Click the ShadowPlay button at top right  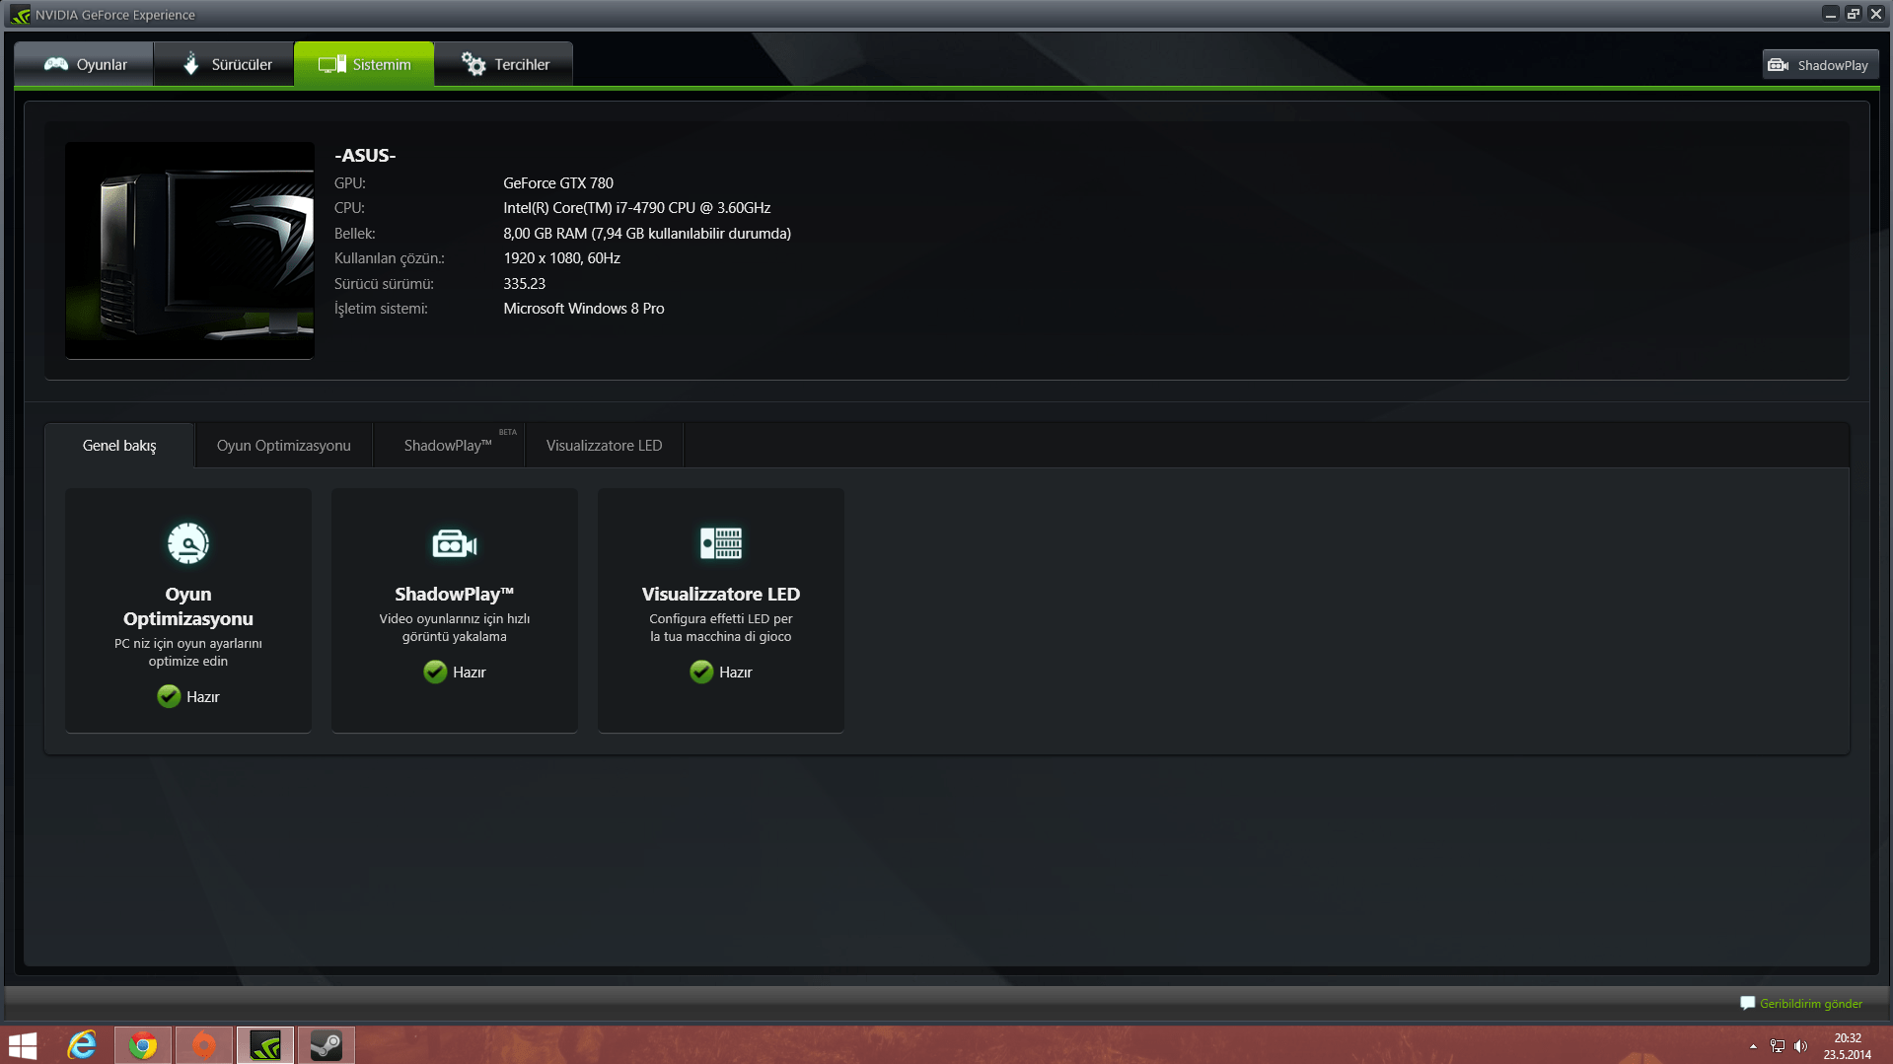(1820, 65)
